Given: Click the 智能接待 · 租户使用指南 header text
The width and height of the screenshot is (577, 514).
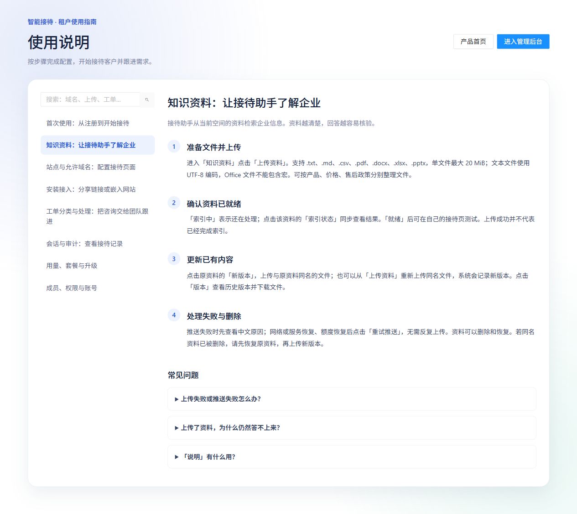Looking at the screenshot, I should point(62,22).
